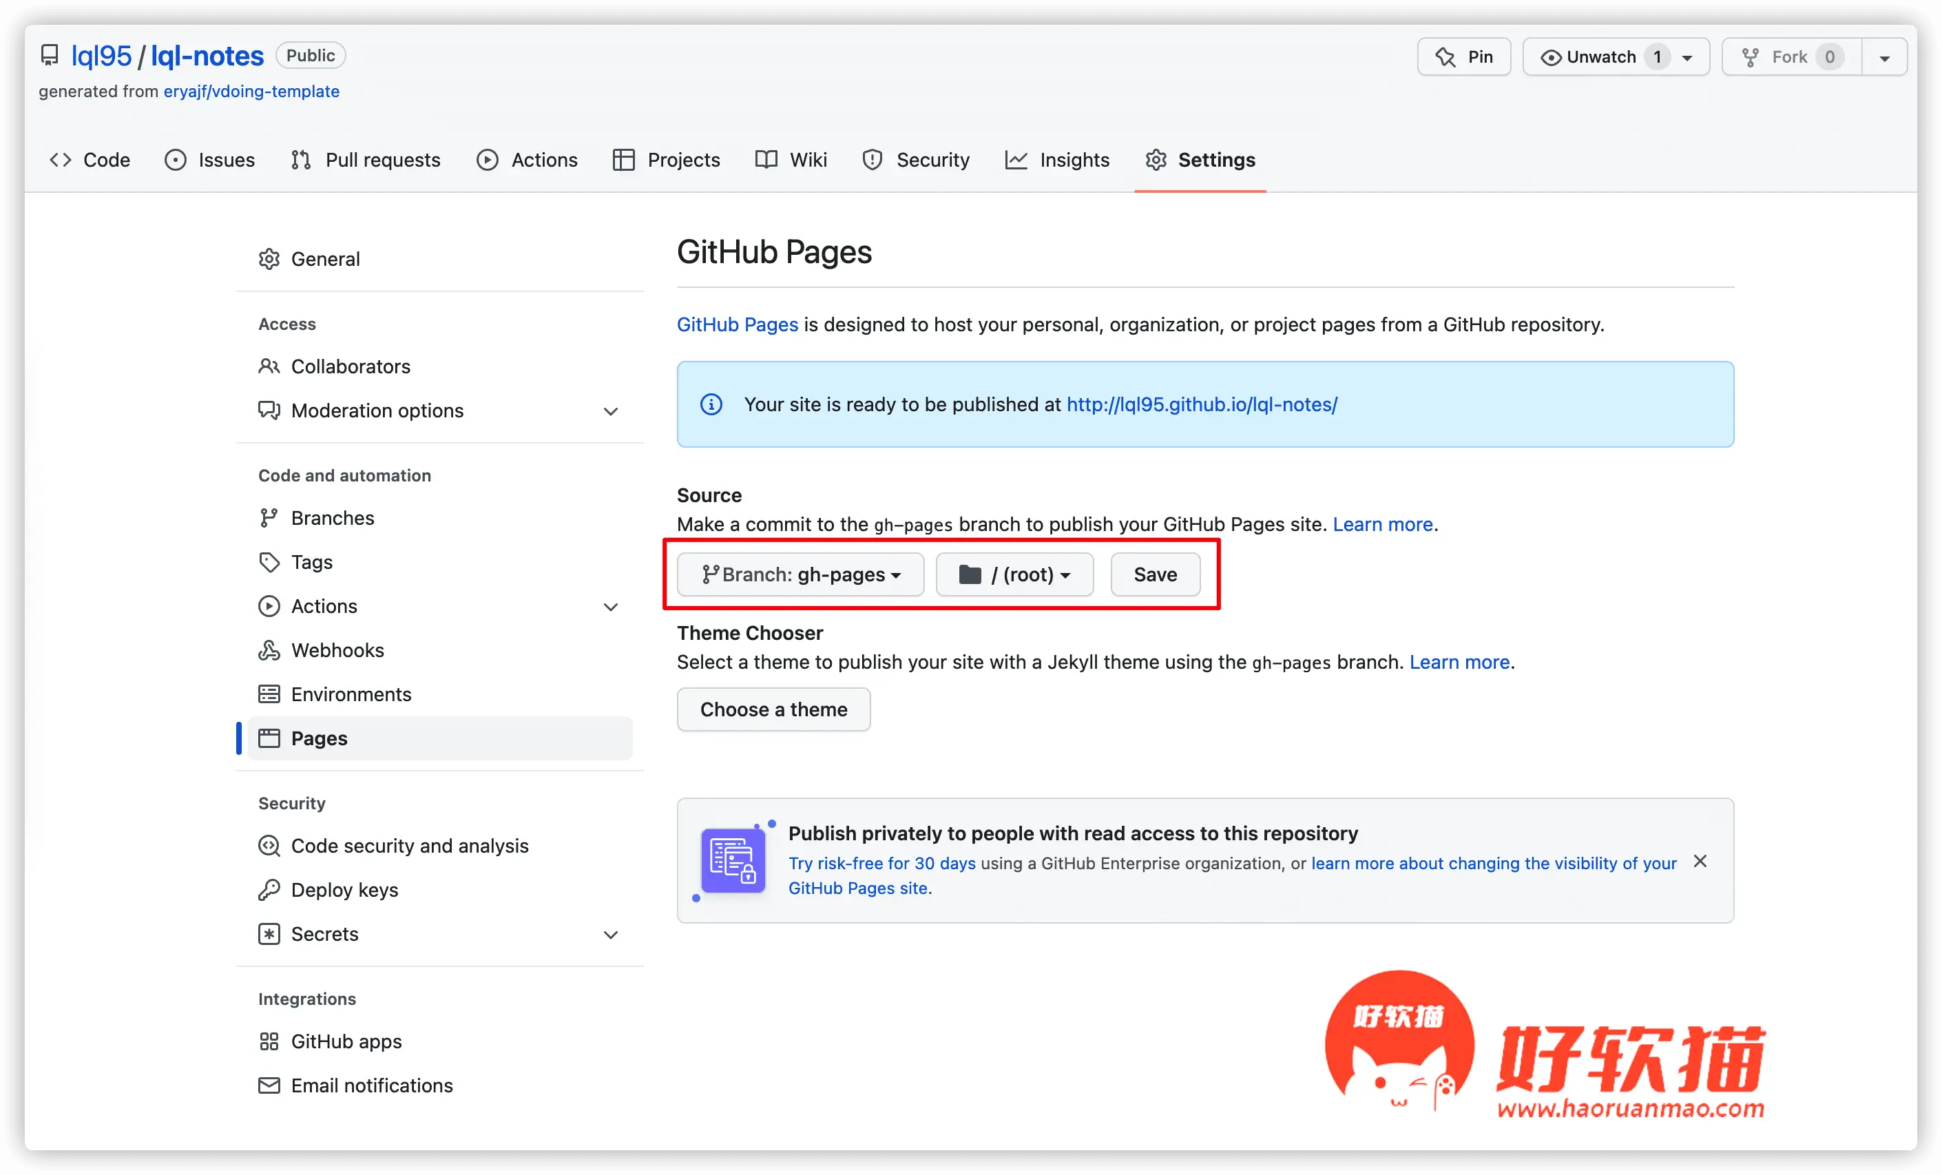Click Learn more under Source
The image size is (1942, 1175).
tap(1382, 524)
